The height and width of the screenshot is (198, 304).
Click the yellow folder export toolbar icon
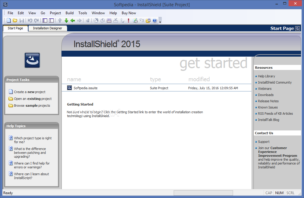148,20
